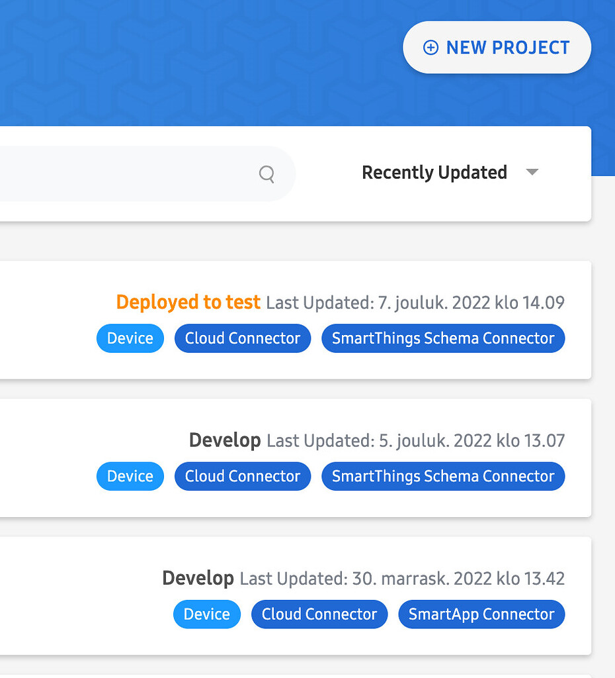Select SmartThings Schema Connector on the first project
The height and width of the screenshot is (678, 615).
click(442, 338)
